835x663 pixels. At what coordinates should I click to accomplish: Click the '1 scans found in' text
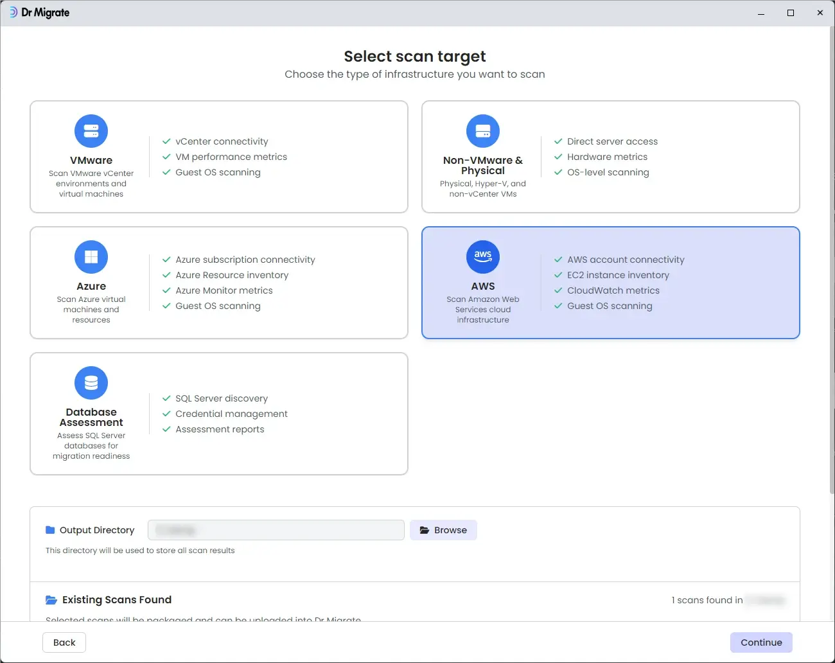click(x=707, y=600)
